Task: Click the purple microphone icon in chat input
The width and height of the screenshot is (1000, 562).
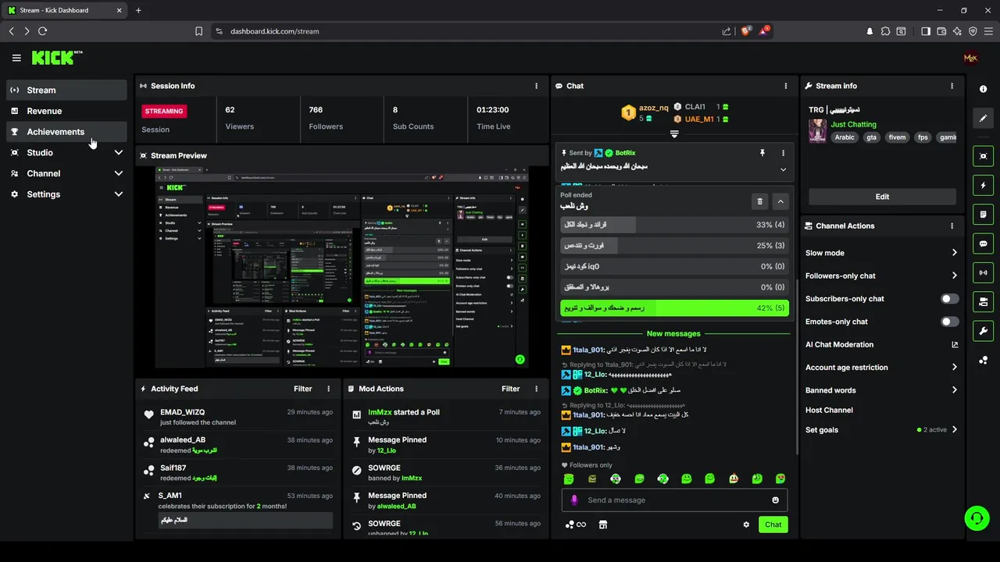Action: coord(574,500)
